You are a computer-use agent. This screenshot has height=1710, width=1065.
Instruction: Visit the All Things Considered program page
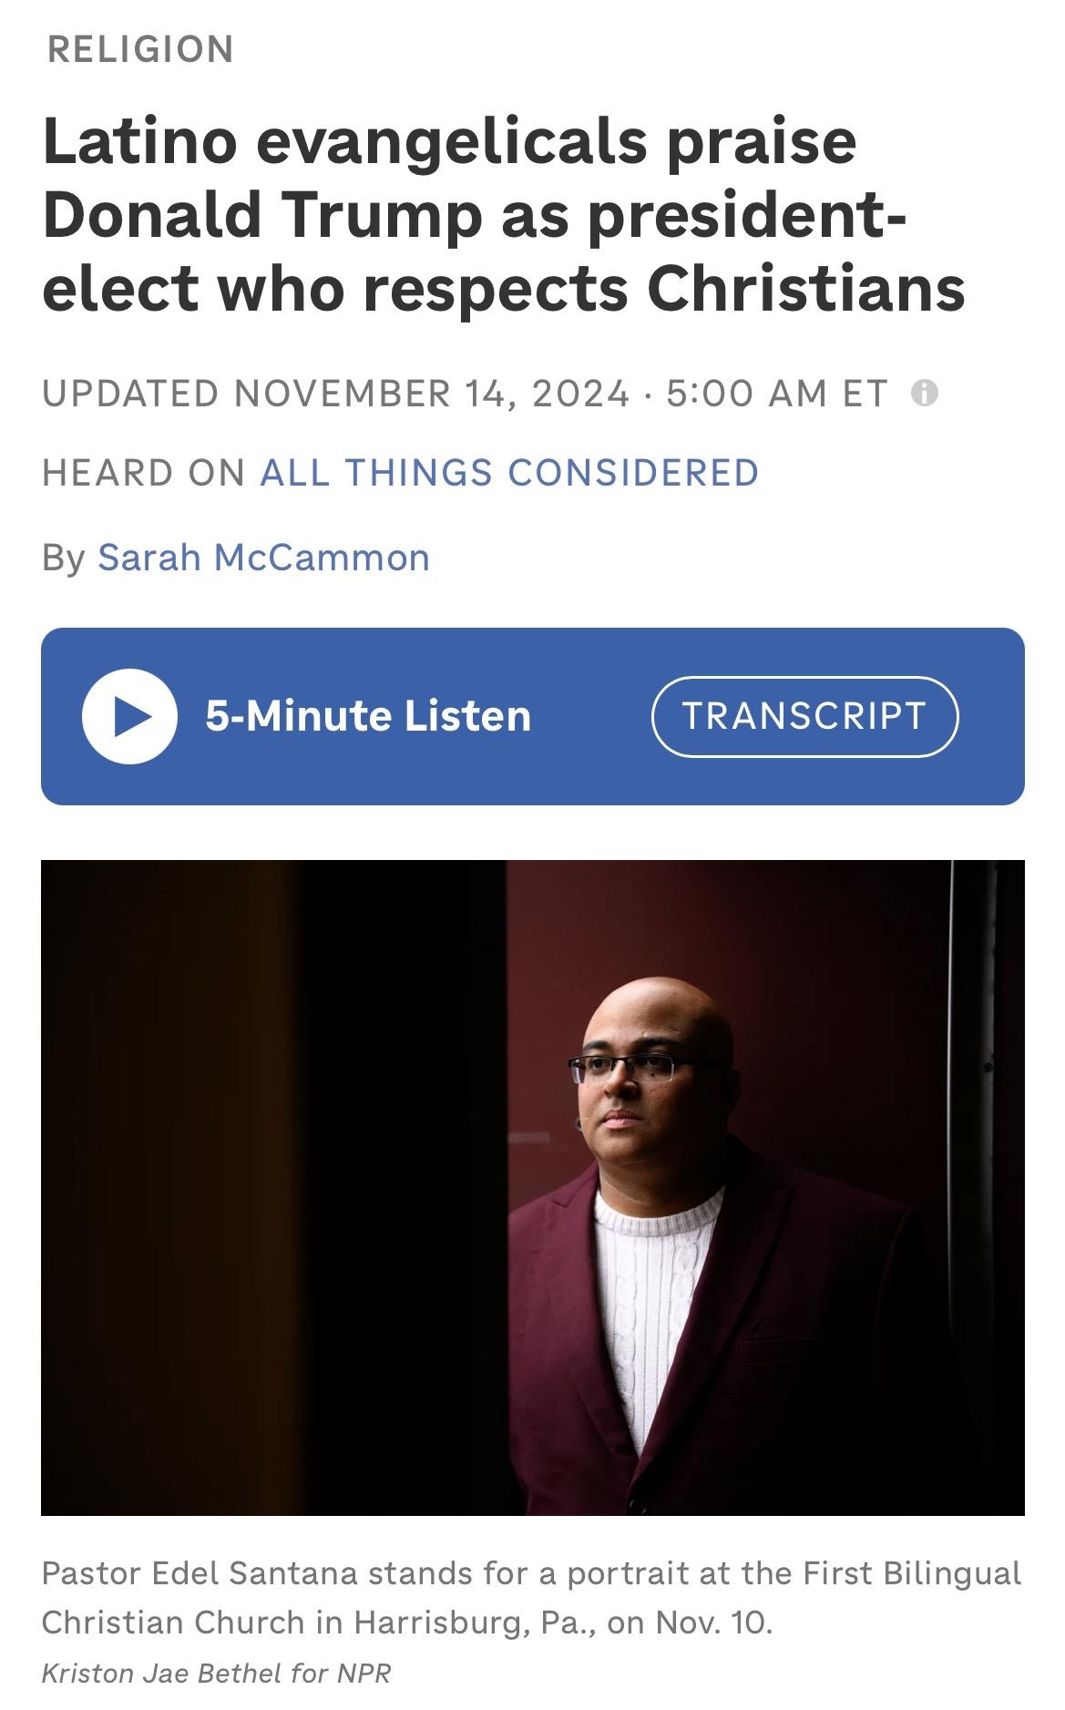[509, 473]
